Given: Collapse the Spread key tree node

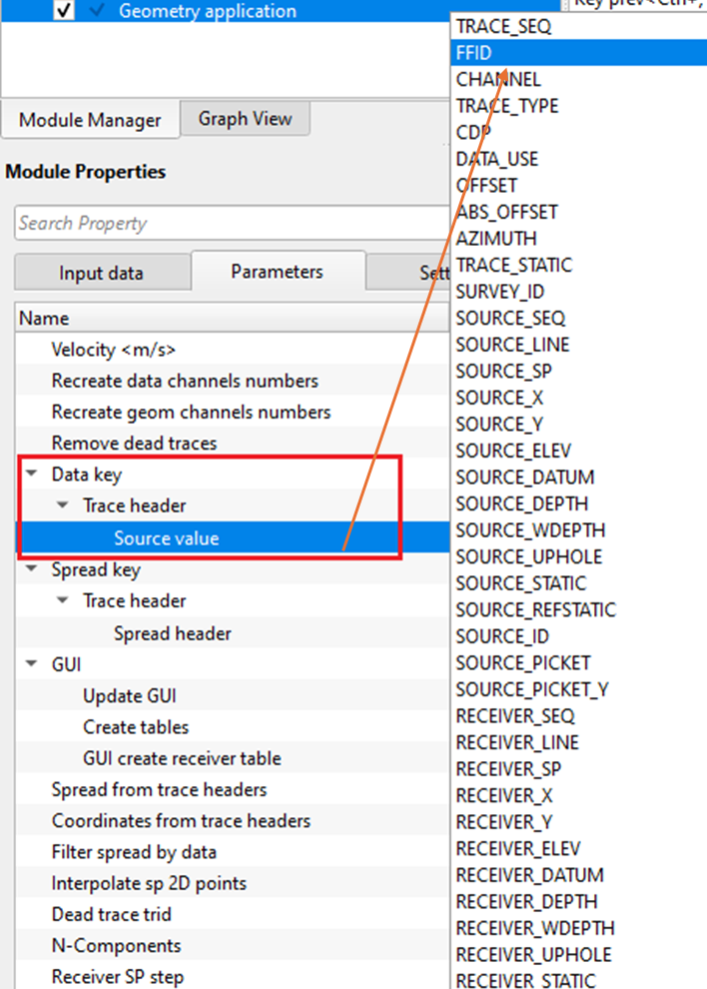Looking at the screenshot, I should [x=32, y=569].
